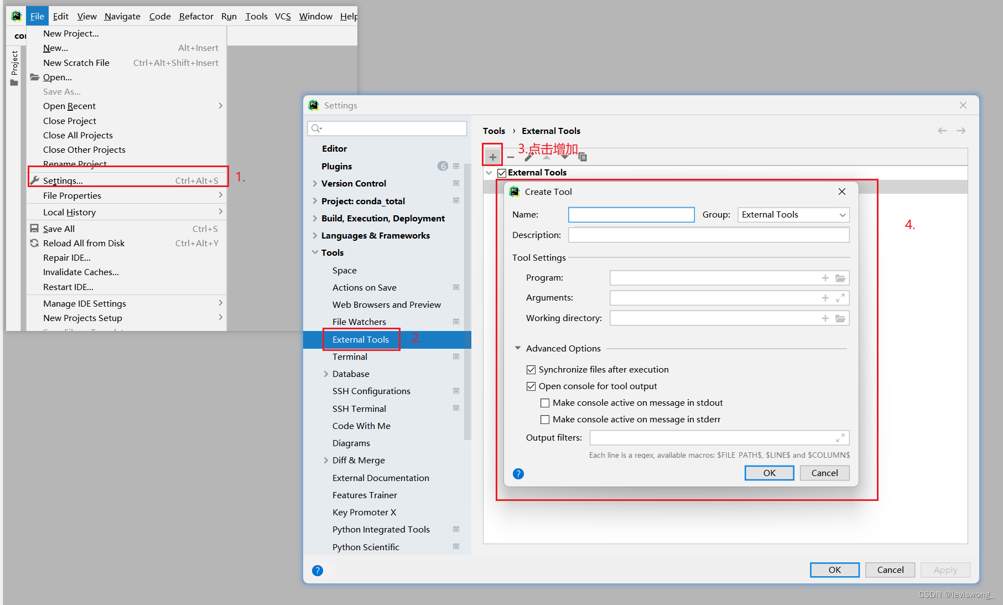
Task: Click Cancel in the Create Tool dialog
Action: (x=824, y=473)
